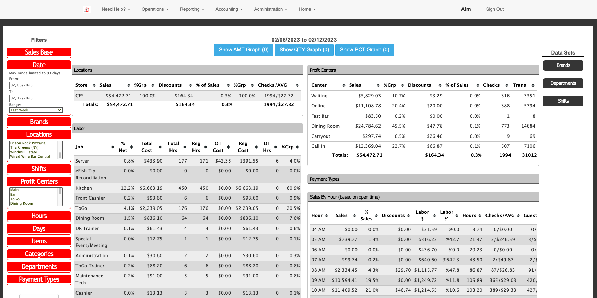The width and height of the screenshot is (597, 298).
Task: Sort Labor table by % Net
Action: click(125, 147)
